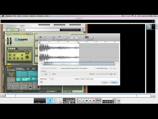Screen dimensions: 158x119
Task: Step the Root Key value with the stepper
Action: pyautogui.click(x=53, y=79)
